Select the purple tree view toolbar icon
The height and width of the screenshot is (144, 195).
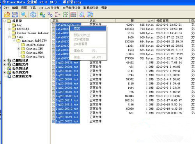(57, 14)
